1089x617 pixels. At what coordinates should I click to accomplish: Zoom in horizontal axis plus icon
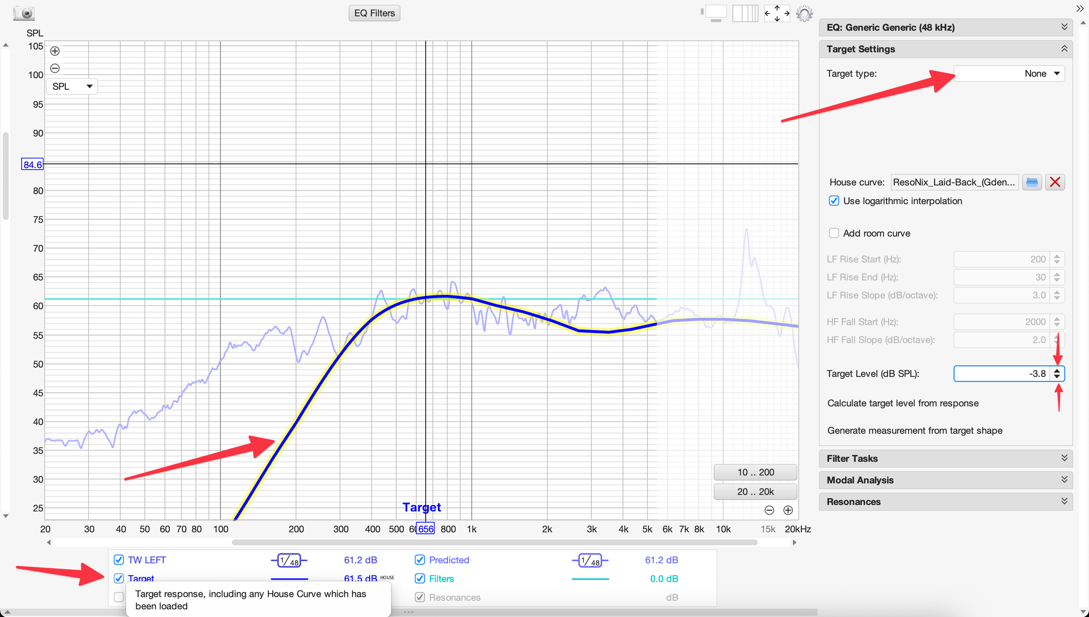pyautogui.click(x=788, y=510)
